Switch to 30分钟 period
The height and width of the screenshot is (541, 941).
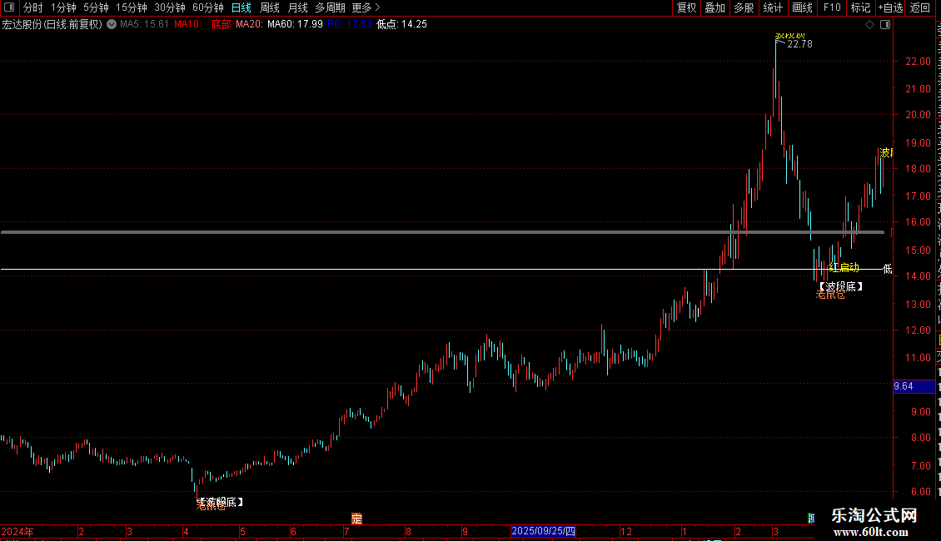click(x=170, y=7)
